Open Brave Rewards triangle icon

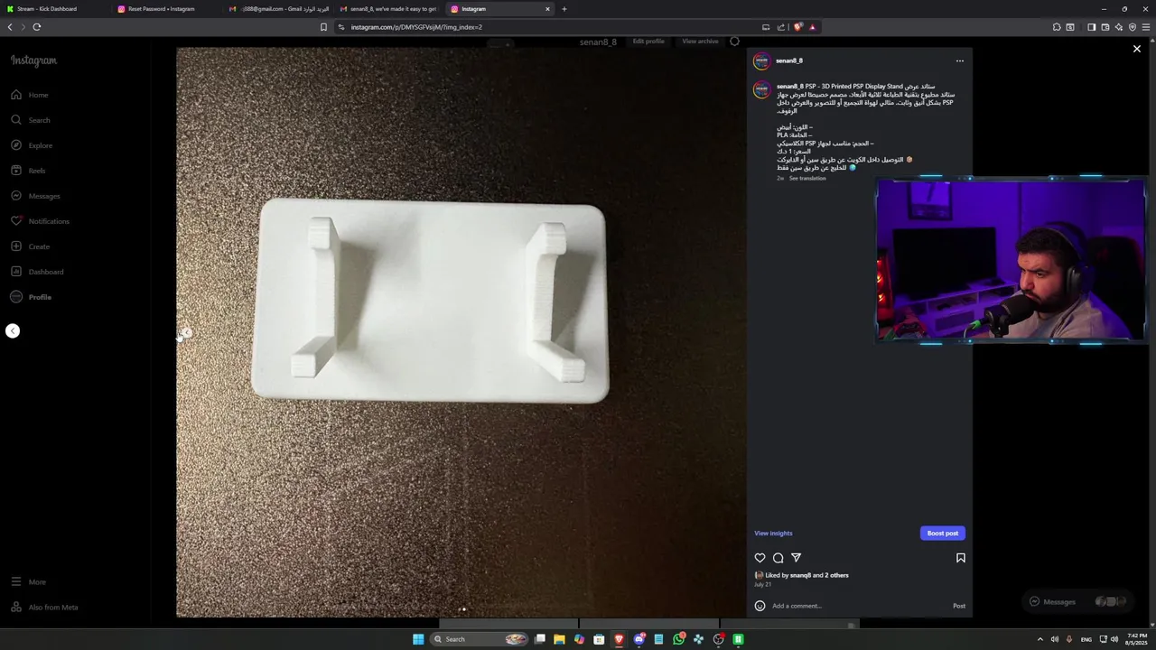(x=812, y=27)
